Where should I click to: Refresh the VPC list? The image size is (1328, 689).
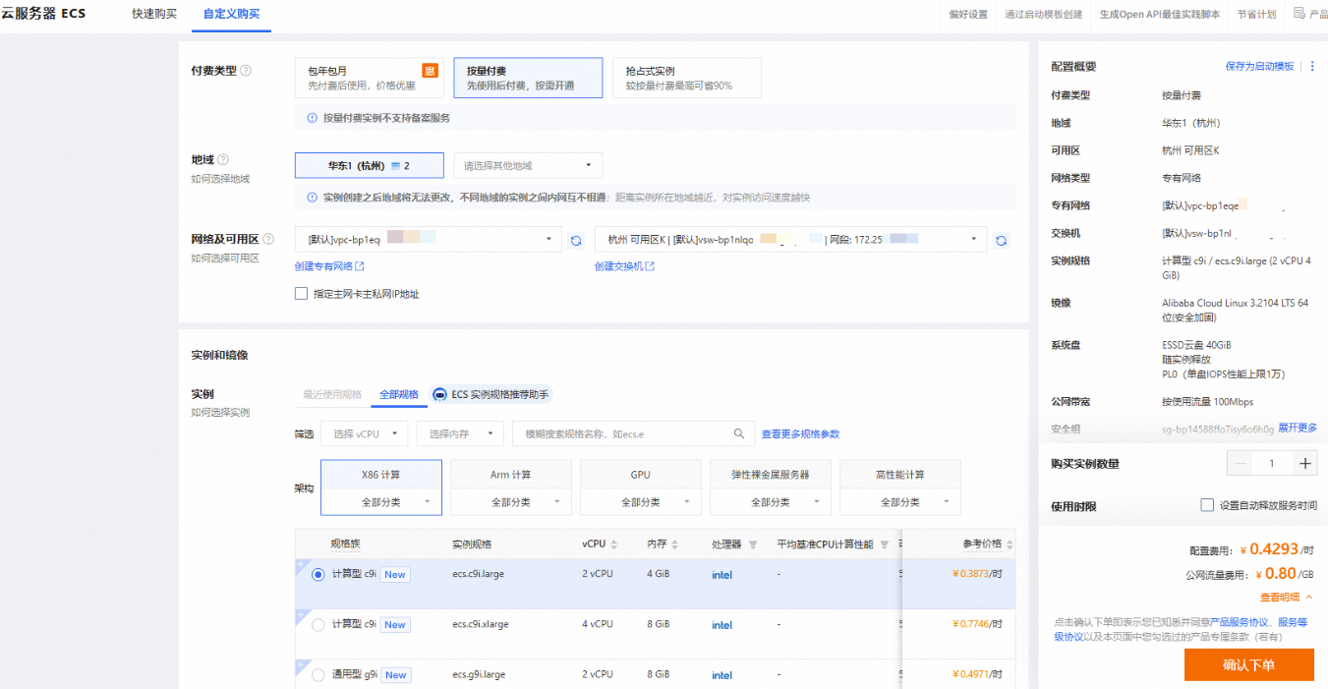[x=577, y=240]
